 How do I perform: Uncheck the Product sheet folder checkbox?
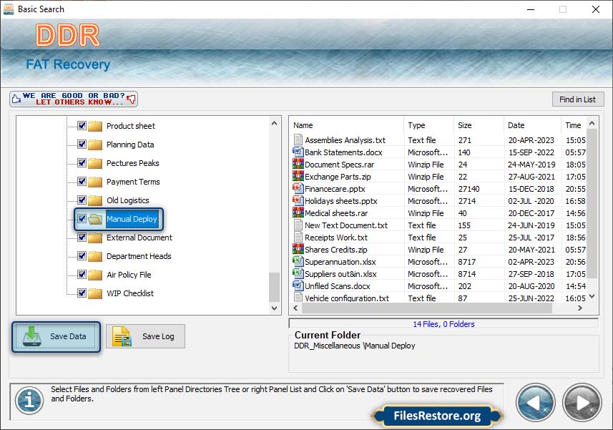[82, 125]
